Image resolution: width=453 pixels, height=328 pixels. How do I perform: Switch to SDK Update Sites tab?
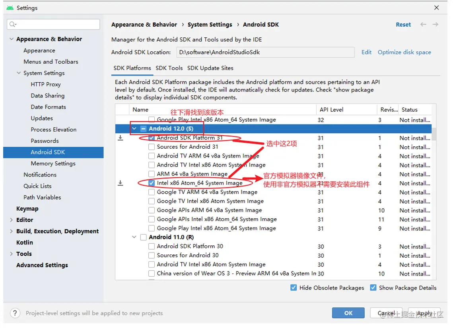click(210, 68)
